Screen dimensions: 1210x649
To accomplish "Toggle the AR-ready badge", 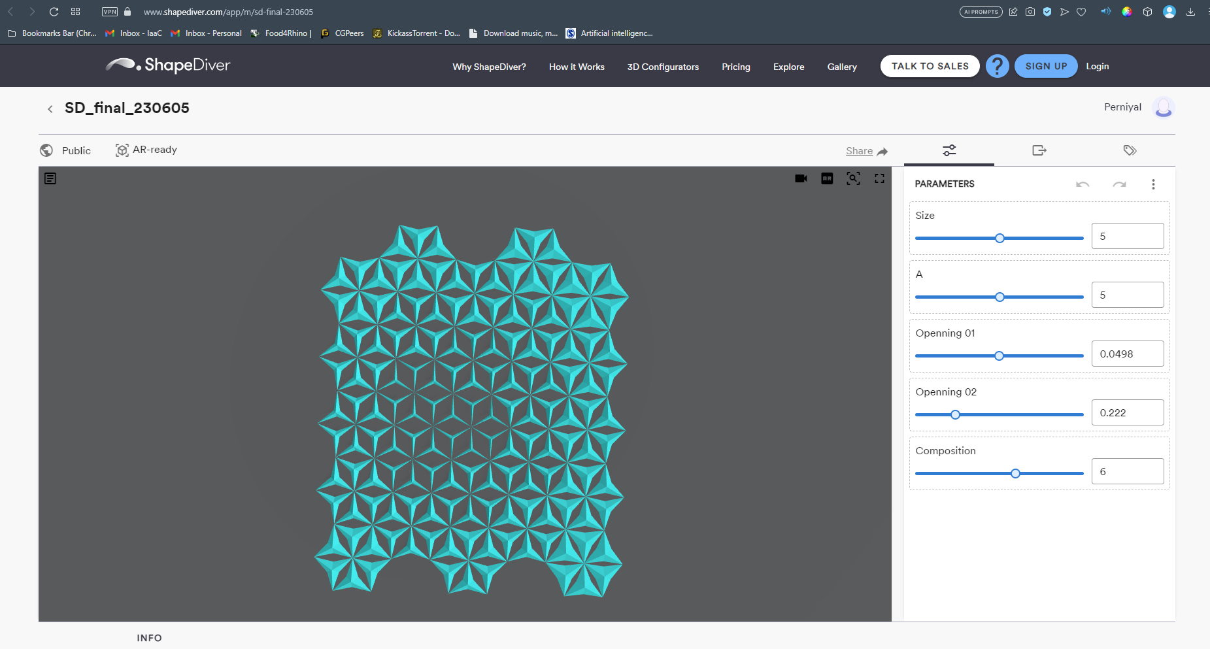I will (x=145, y=150).
